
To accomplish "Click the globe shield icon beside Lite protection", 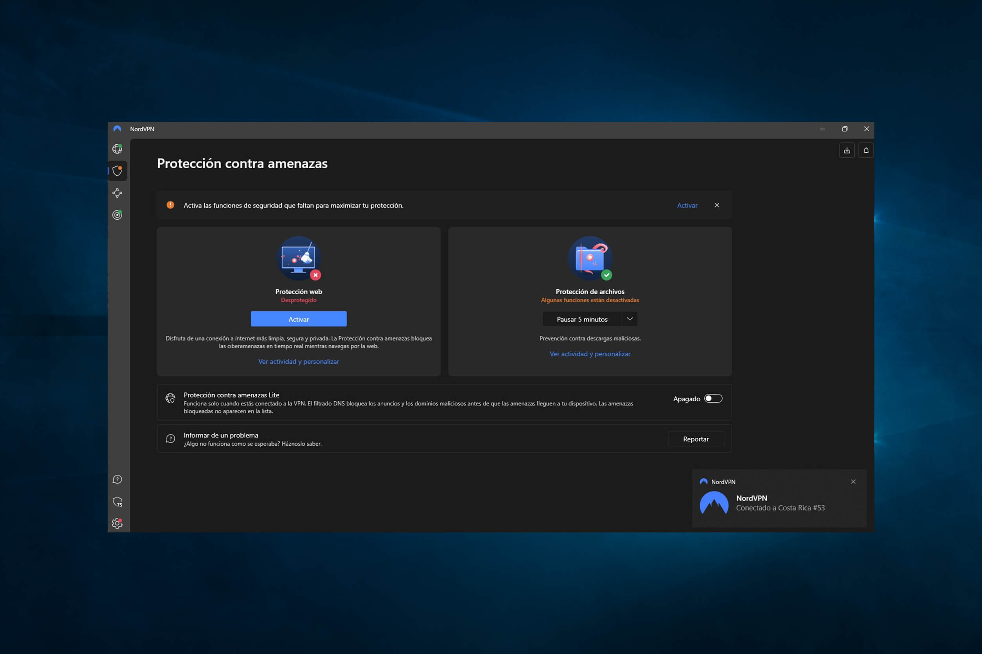I will point(170,398).
